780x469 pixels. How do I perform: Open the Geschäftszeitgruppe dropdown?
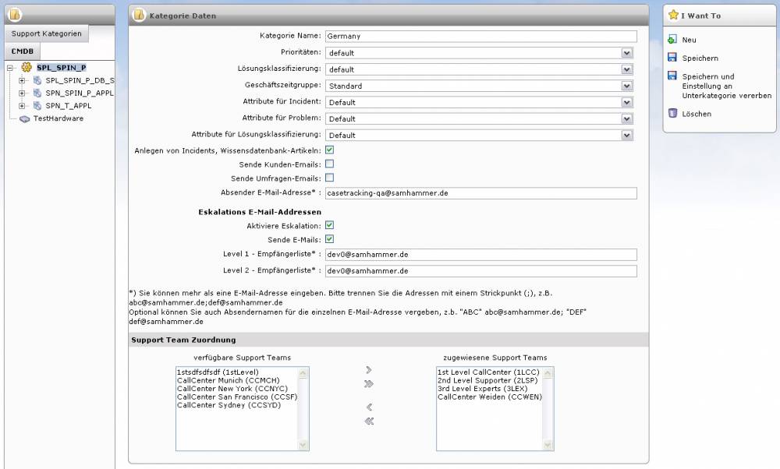[626, 86]
